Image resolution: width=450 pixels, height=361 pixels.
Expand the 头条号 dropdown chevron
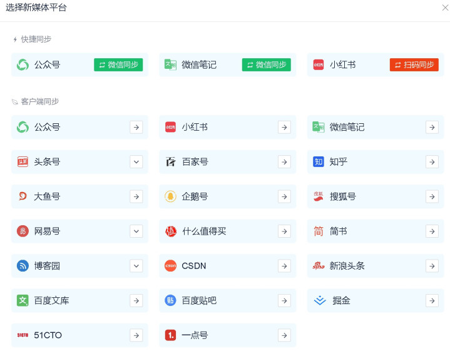tap(136, 162)
